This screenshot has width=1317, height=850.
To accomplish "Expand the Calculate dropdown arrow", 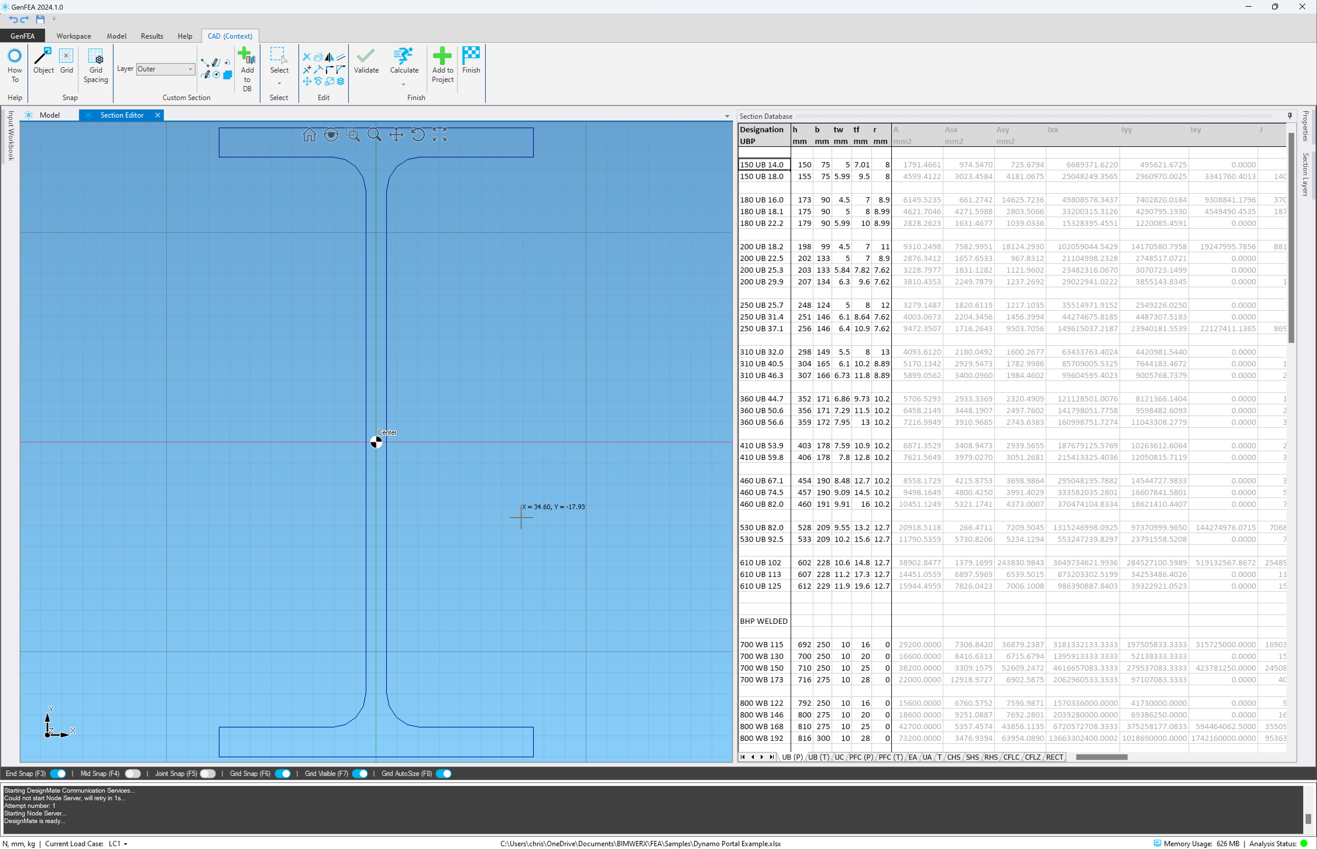I will coord(403,85).
